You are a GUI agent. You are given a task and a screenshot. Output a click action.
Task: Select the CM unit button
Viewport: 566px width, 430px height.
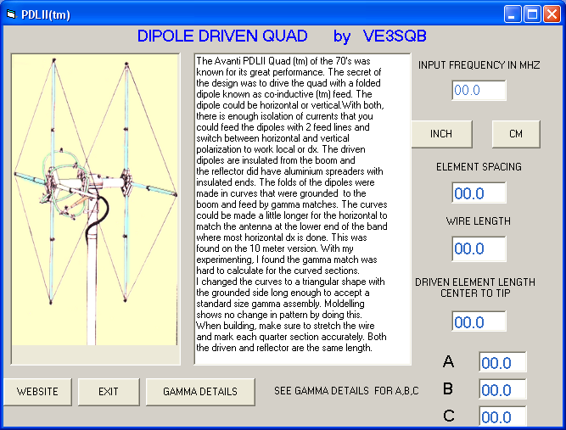coord(516,134)
